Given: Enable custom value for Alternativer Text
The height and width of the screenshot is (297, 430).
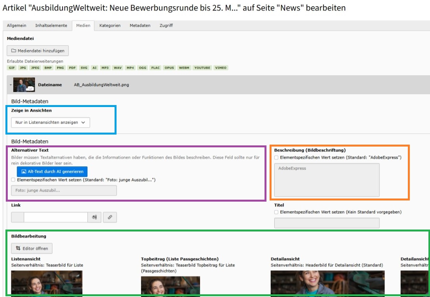Looking at the screenshot, I should click(x=14, y=180).
